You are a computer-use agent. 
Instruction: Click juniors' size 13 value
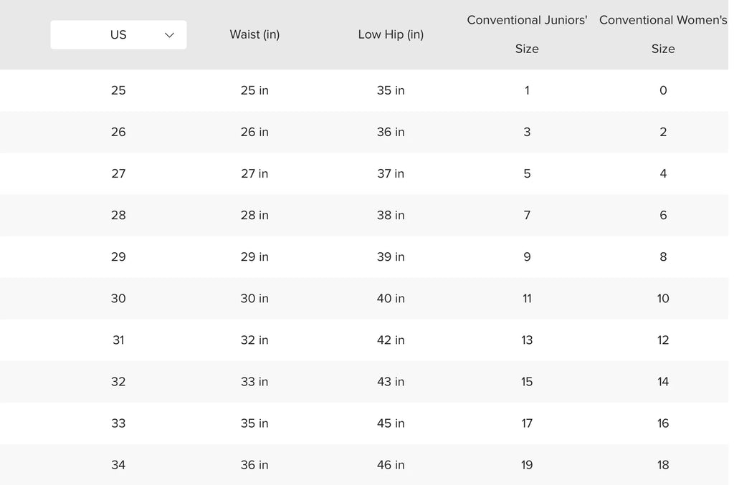pos(527,340)
